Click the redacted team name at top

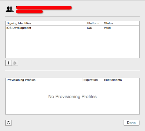pos(44,8)
